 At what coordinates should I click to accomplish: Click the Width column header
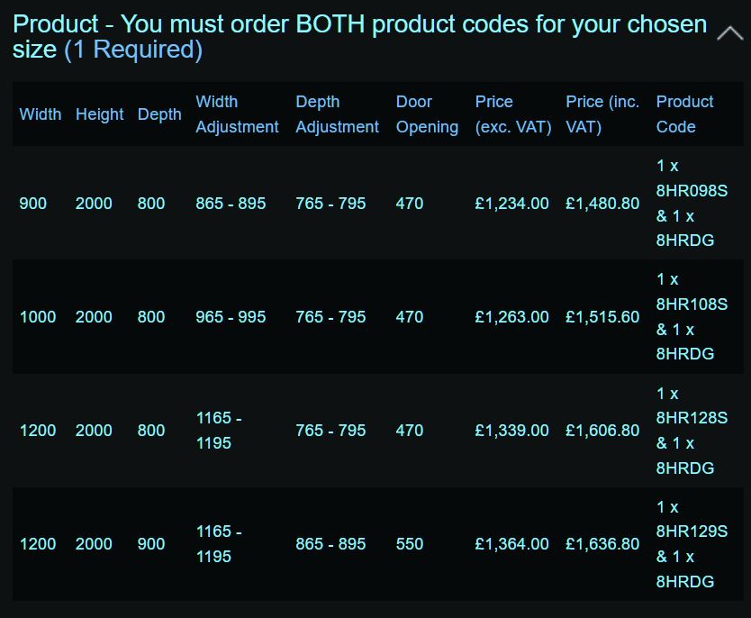pyautogui.click(x=41, y=114)
